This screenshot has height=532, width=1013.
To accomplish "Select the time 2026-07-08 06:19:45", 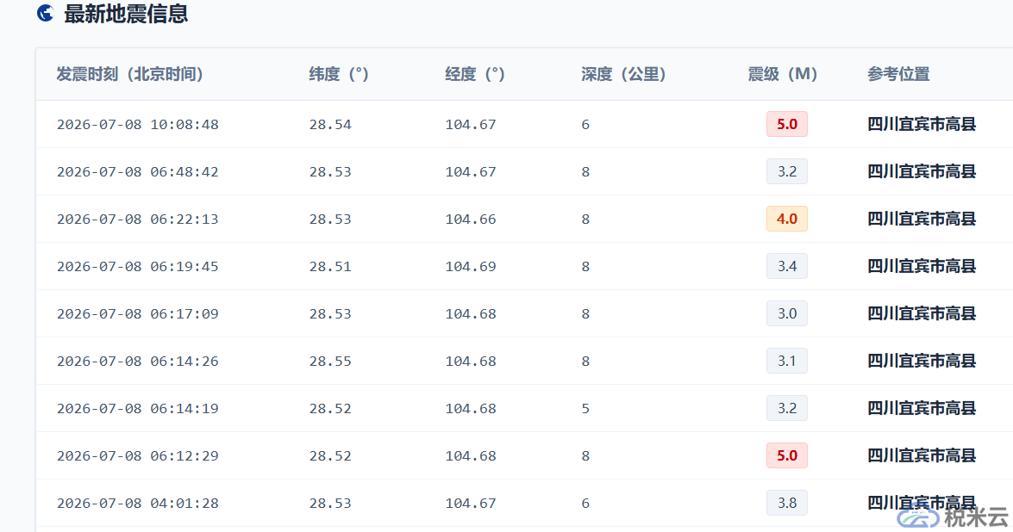I will click(138, 266).
